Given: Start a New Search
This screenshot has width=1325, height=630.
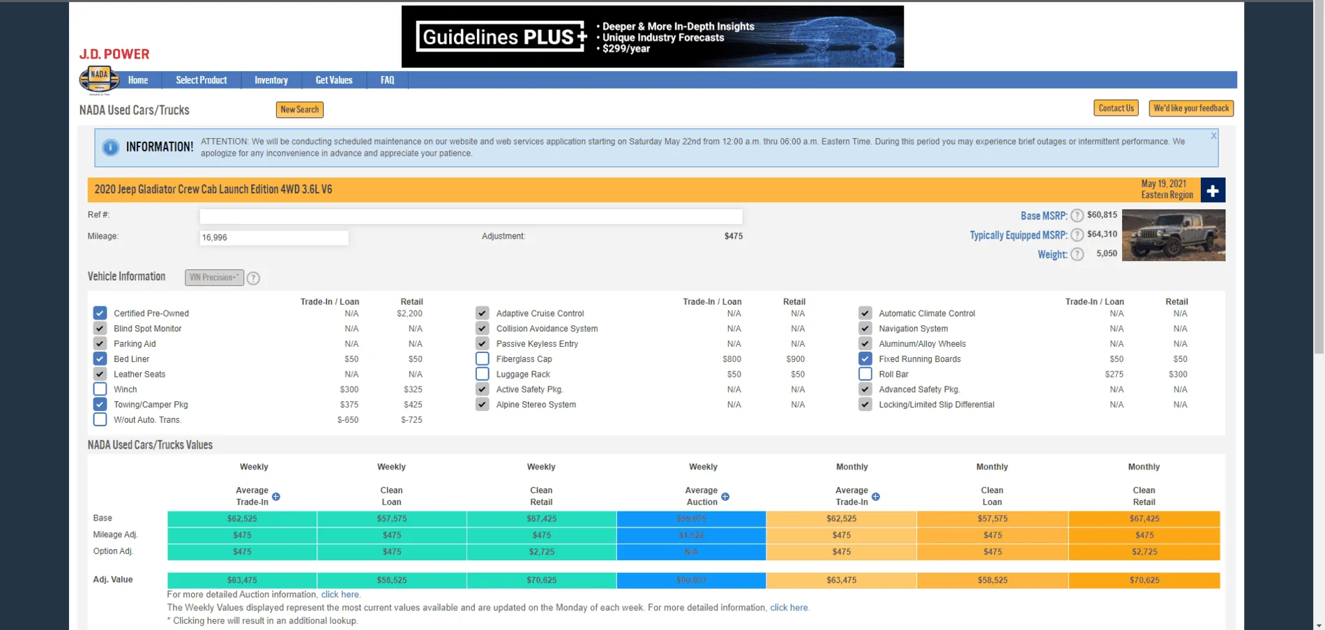Looking at the screenshot, I should coord(300,110).
